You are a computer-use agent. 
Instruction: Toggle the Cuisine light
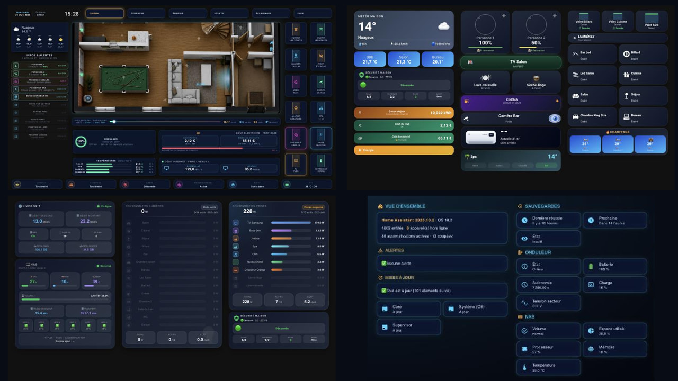643,75
